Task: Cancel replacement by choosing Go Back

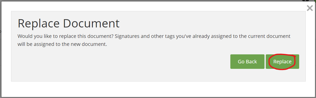Action: coord(247,62)
